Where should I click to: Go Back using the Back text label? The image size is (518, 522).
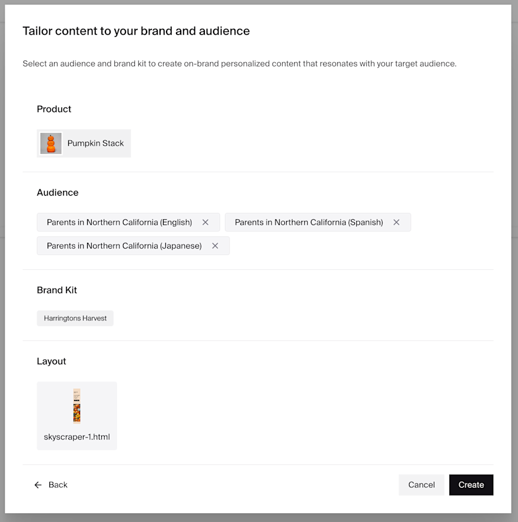point(58,485)
